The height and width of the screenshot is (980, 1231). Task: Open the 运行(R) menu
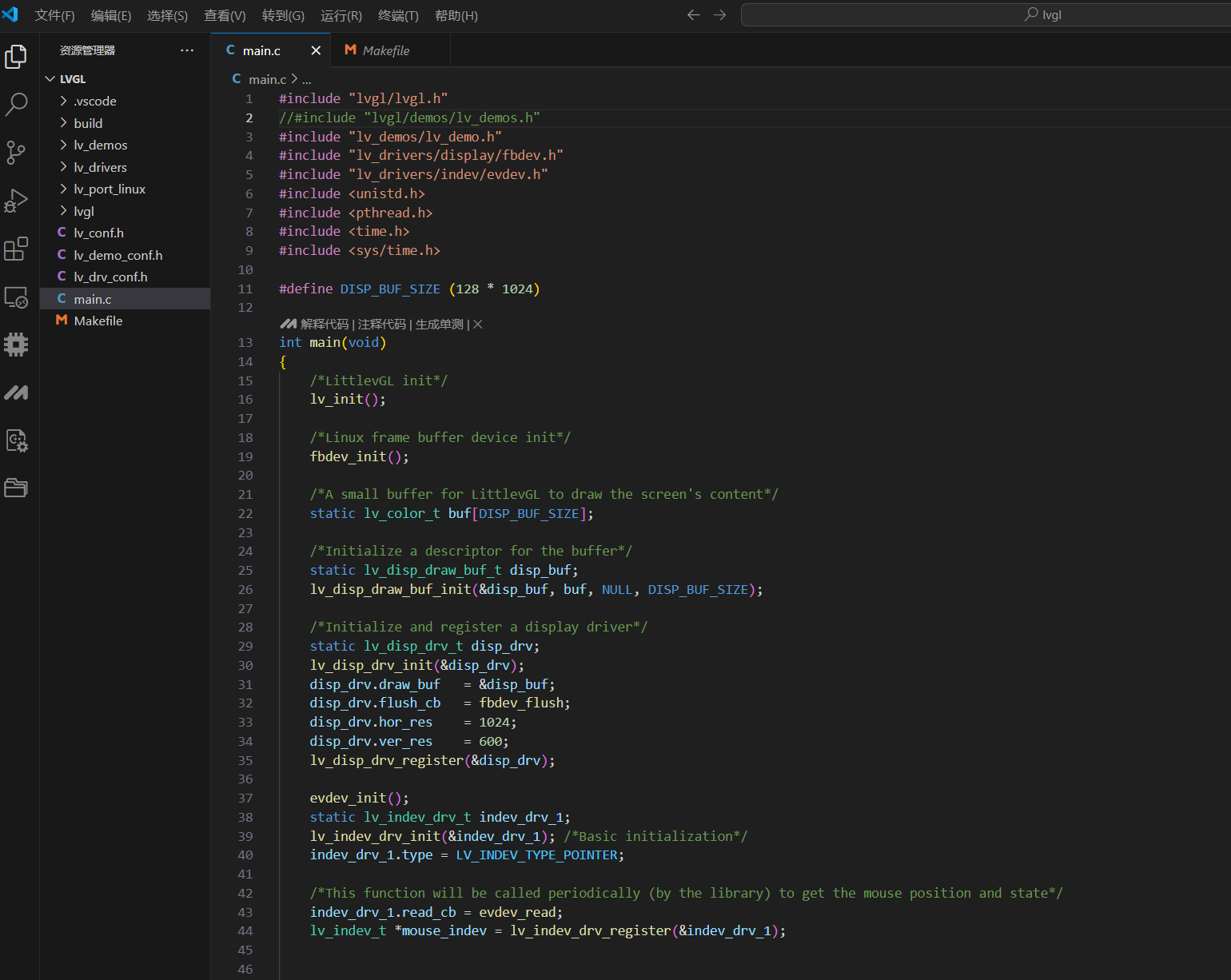[341, 15]
